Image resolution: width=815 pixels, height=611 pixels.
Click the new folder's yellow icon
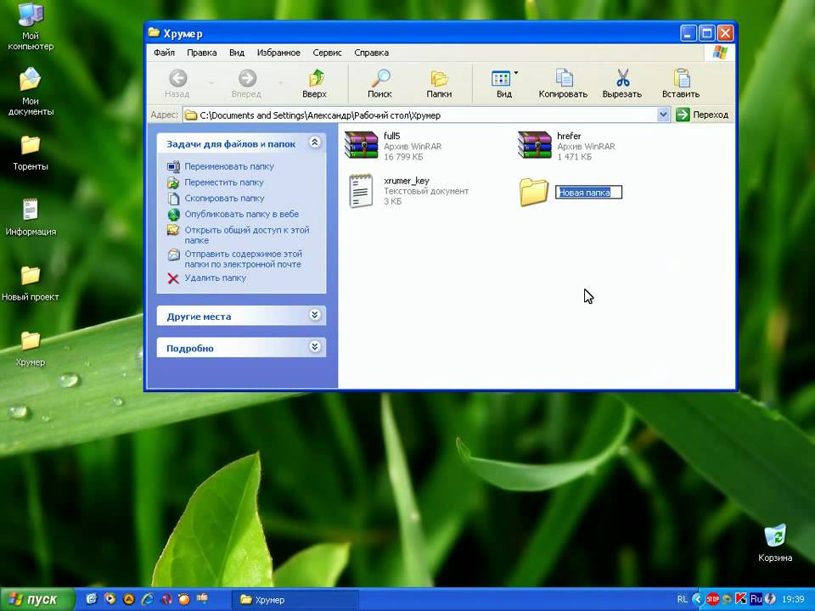click(534, 192)
